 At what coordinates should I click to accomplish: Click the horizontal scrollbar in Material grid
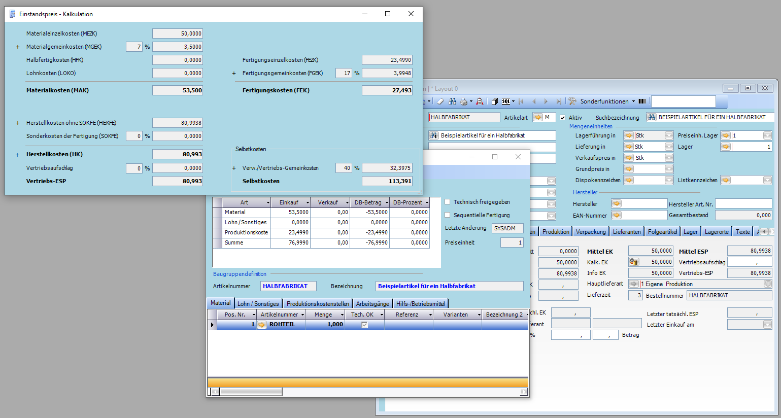tap(251, 392)
